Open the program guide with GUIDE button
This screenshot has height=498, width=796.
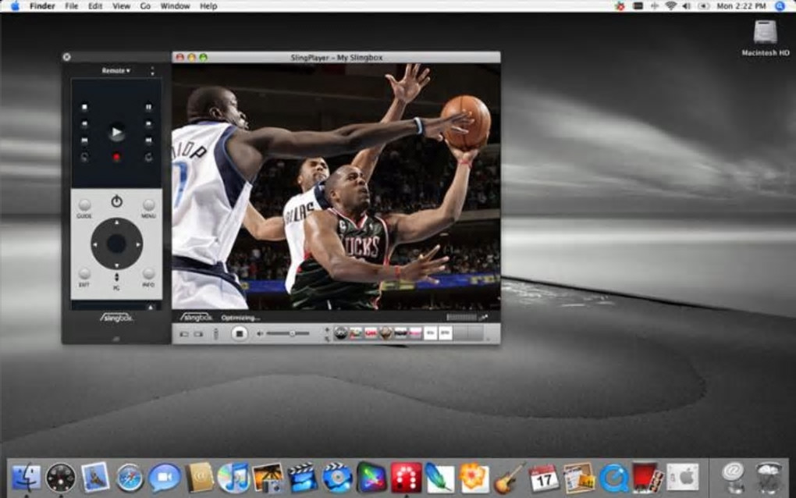click(84, 205)
